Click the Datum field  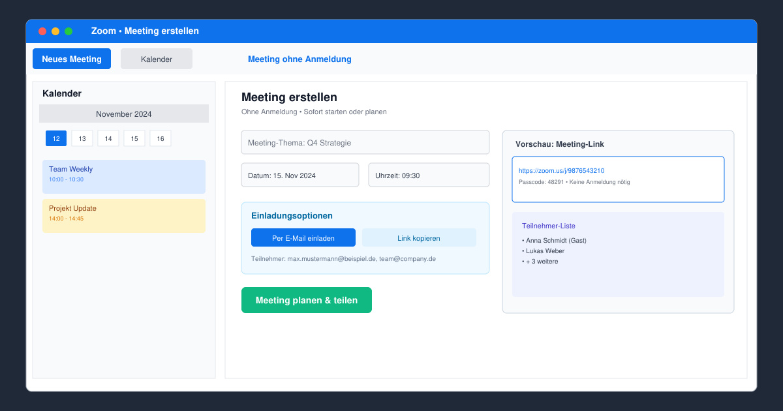[x=300, y=175]
